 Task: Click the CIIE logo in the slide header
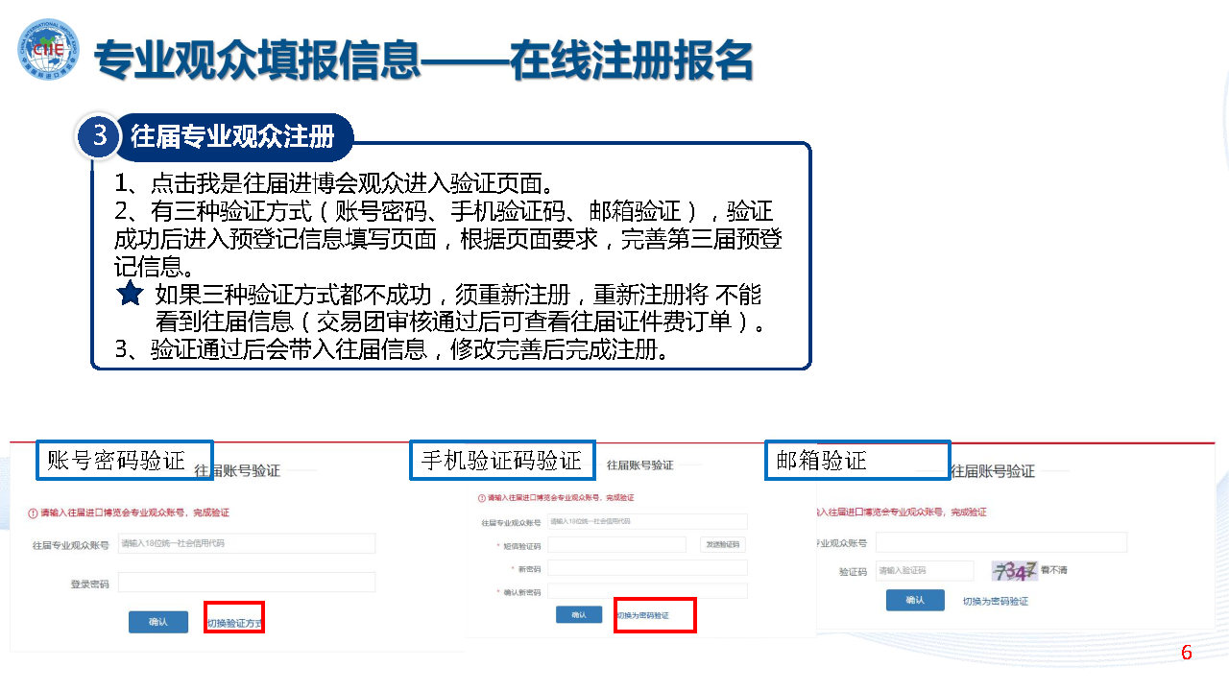click(48, 49)
